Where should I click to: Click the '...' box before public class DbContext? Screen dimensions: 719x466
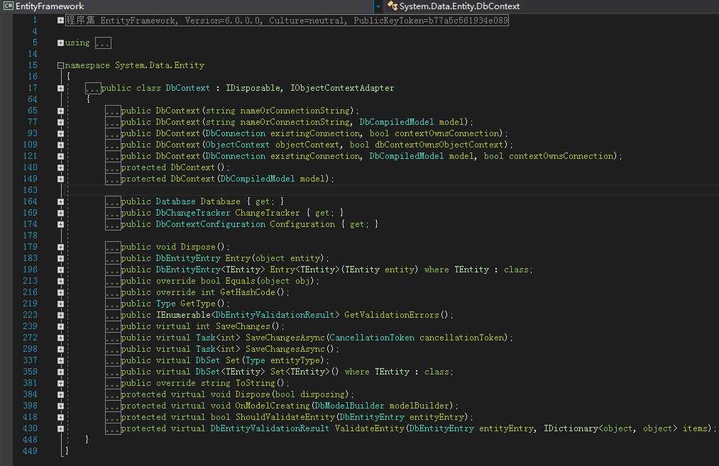[93, 88]
